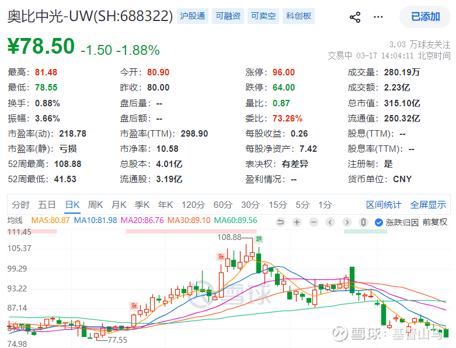456x348 pixels.
Task: Click the 市净率 value 10.58
Action: tap(167, 149)
